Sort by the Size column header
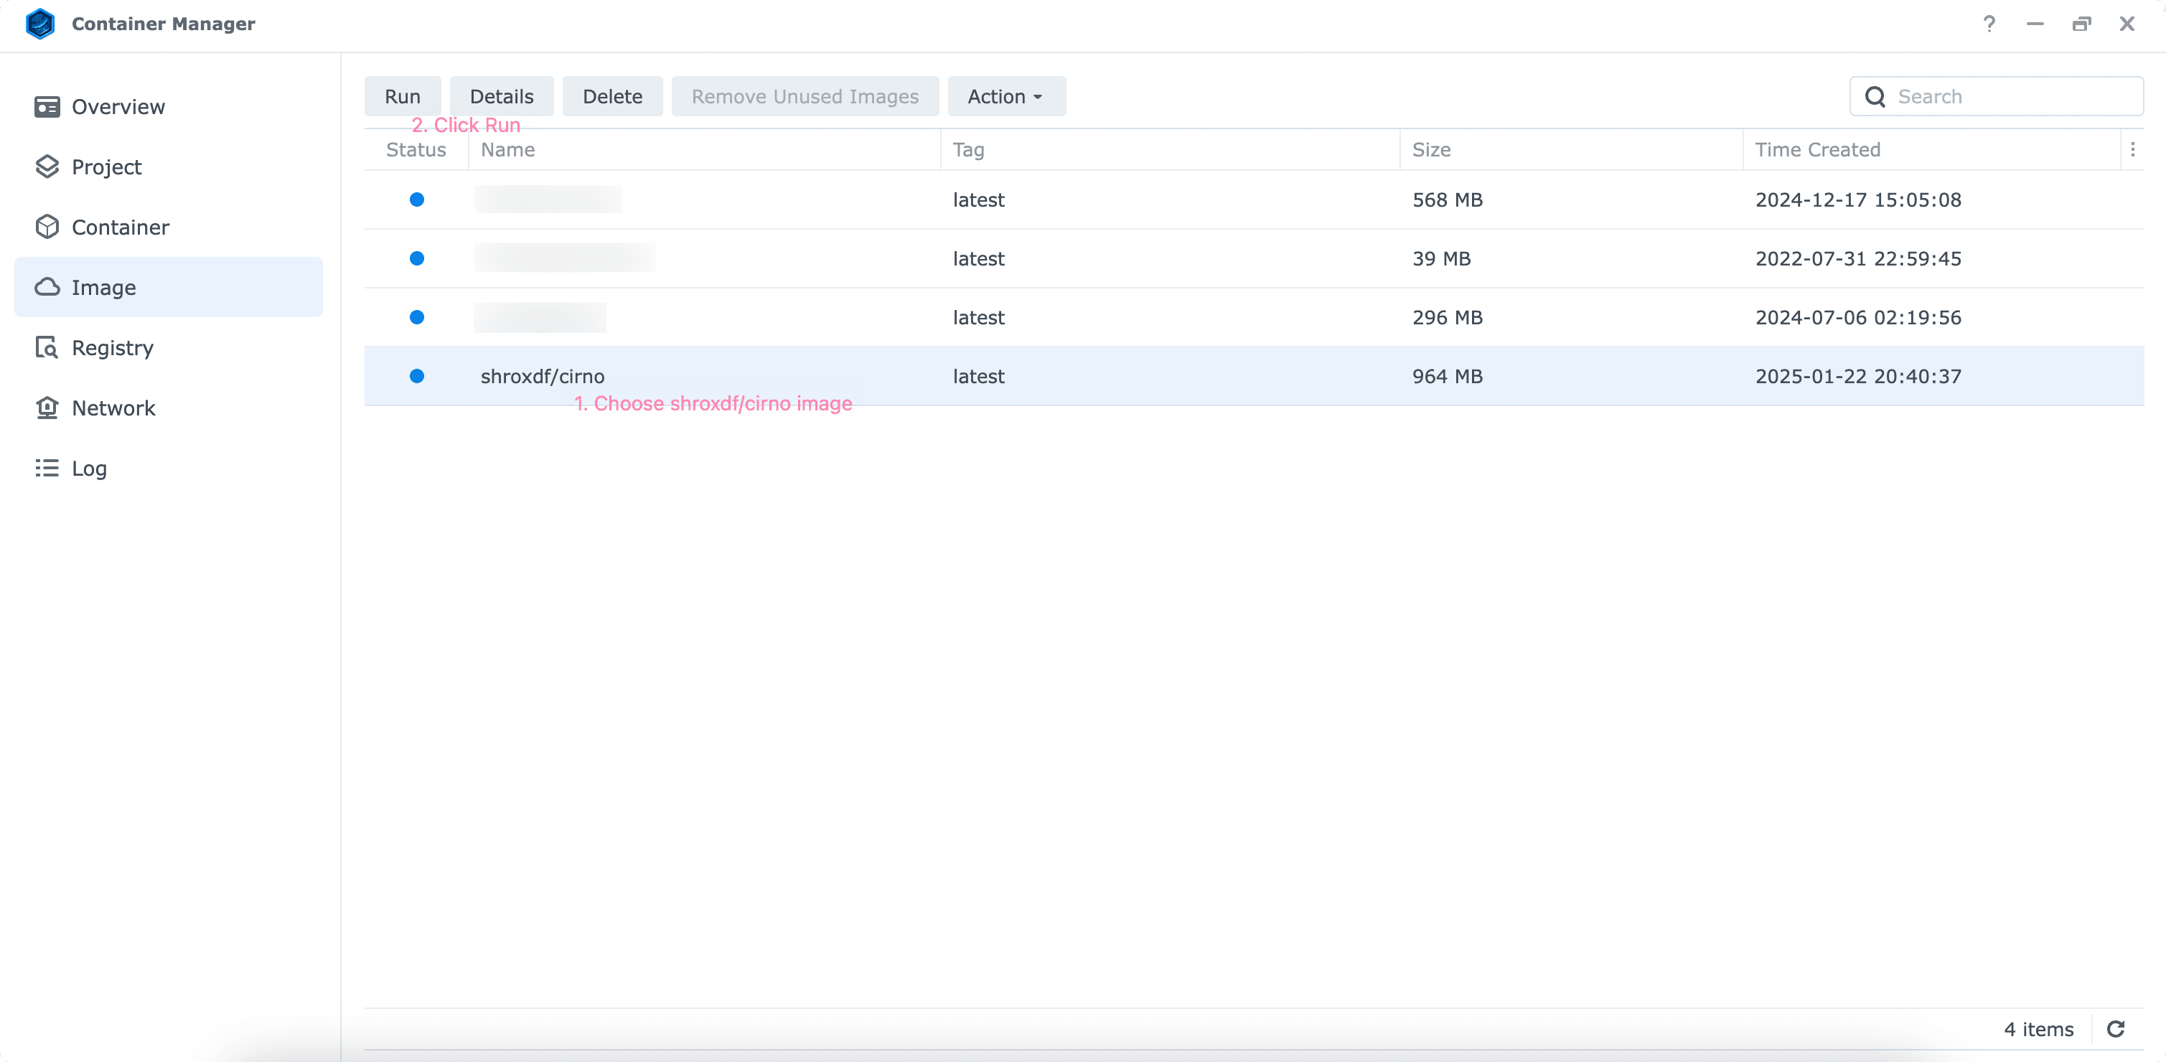Image resolution: width=2166 pixels, height=1062 pixels. tap(1431, 150)
